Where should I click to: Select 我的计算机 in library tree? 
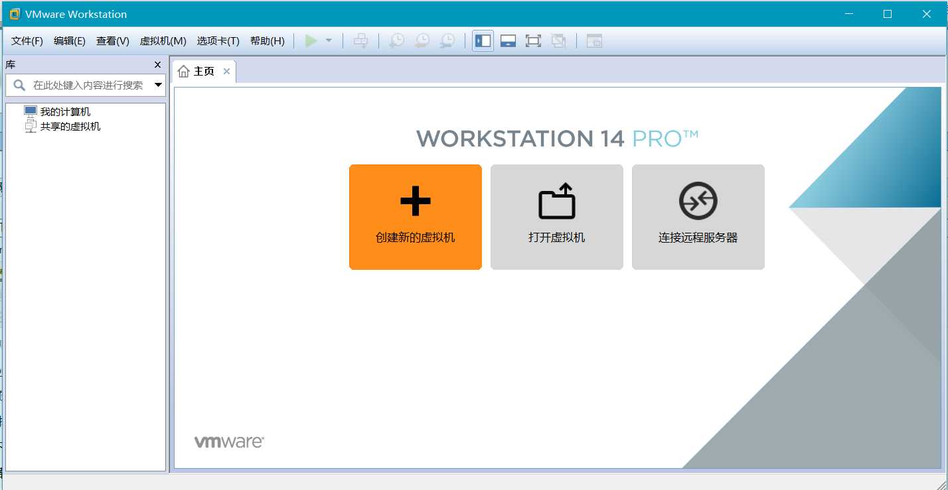coord(65,112)
